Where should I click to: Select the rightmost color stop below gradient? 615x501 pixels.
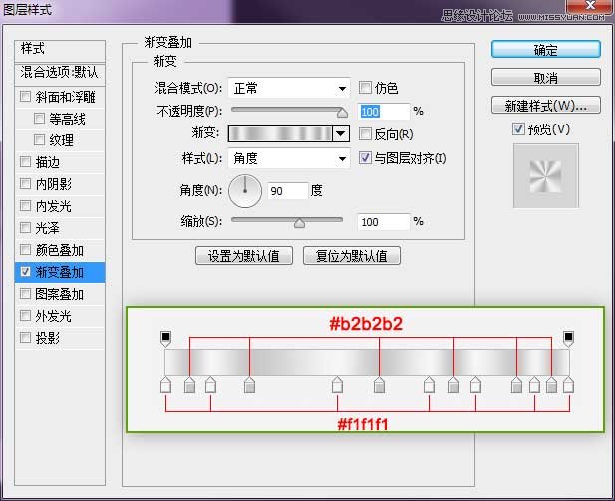click(x=569, y=385)
